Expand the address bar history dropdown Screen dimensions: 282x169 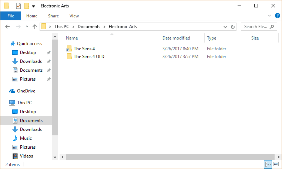coord(225,27)
